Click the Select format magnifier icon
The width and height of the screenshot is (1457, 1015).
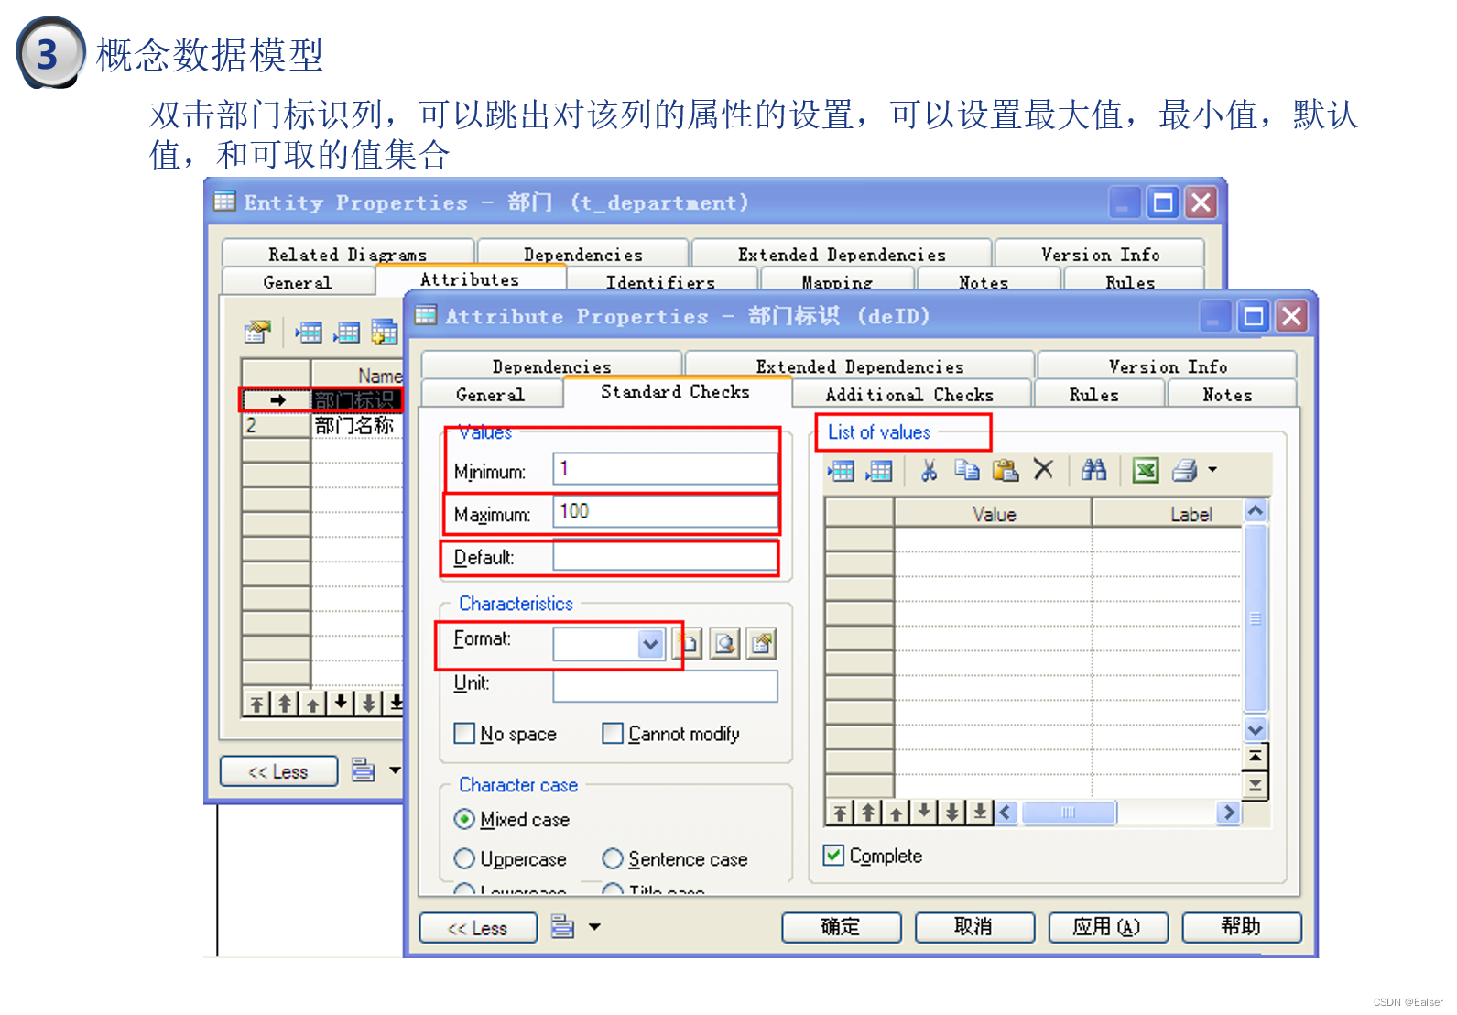[724, 644]
